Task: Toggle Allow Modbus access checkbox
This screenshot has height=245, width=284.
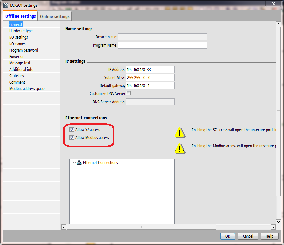Action: tap(72, 138)
